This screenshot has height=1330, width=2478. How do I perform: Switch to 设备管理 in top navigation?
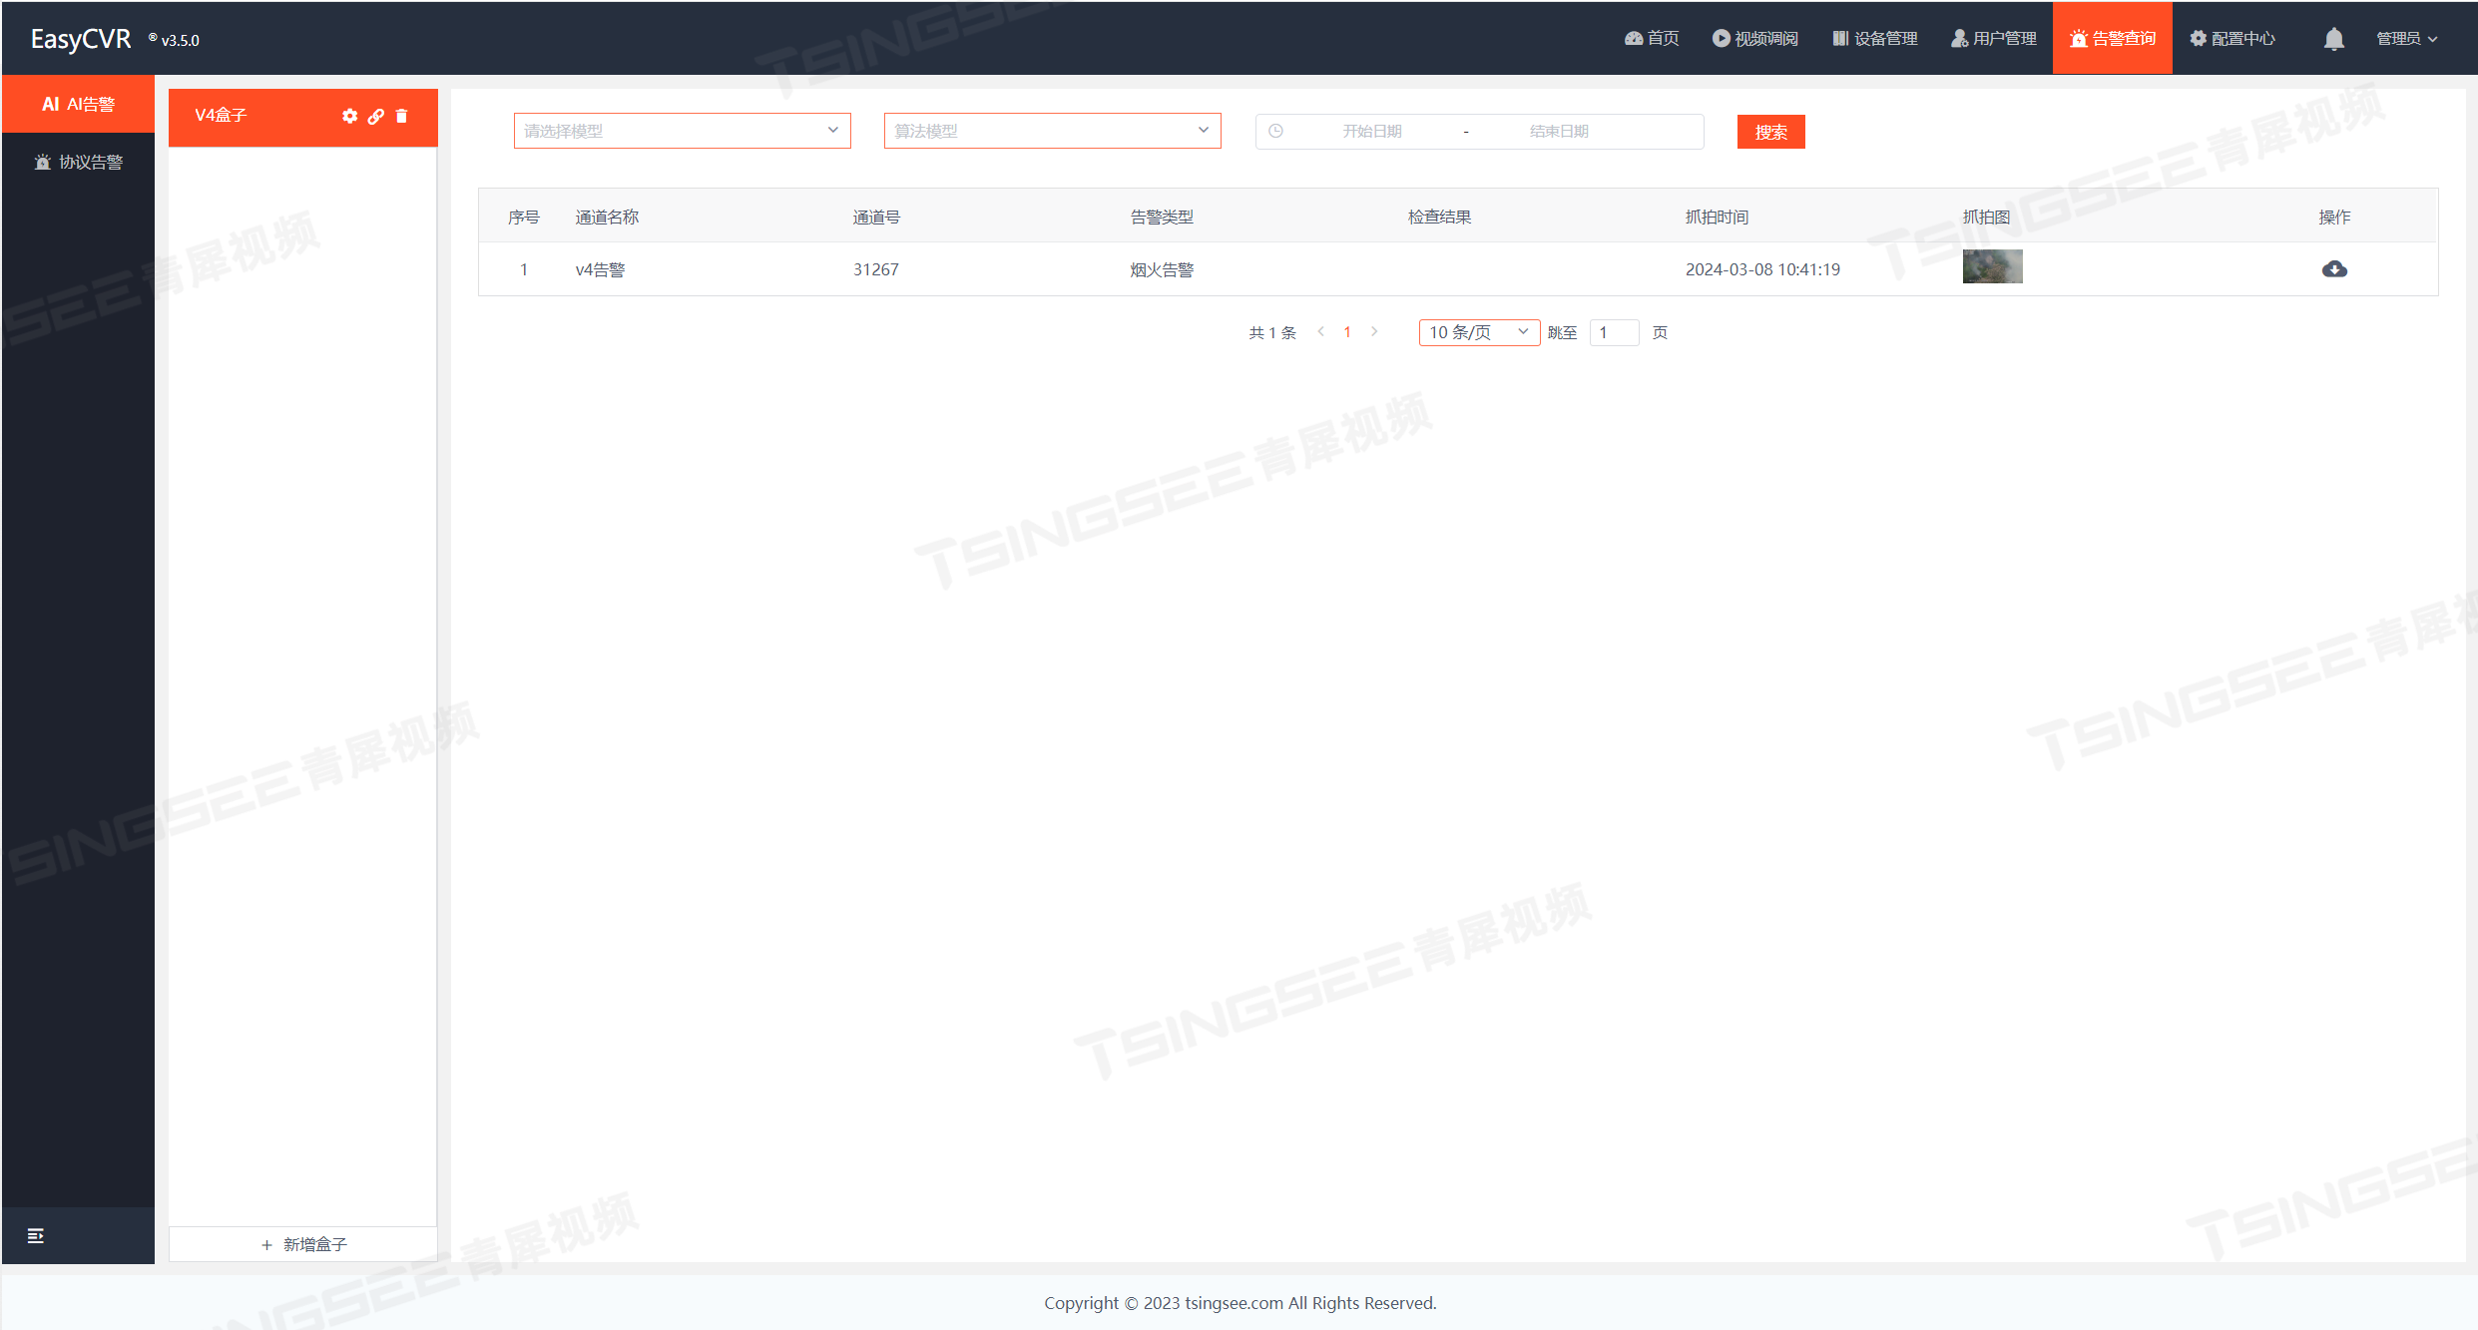1875,39
